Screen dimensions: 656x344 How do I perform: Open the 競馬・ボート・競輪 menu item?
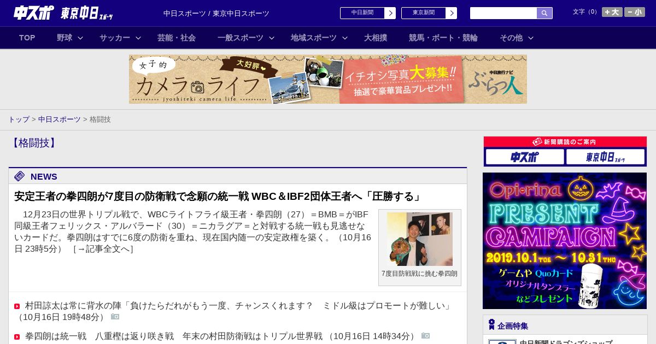point(443,38)
